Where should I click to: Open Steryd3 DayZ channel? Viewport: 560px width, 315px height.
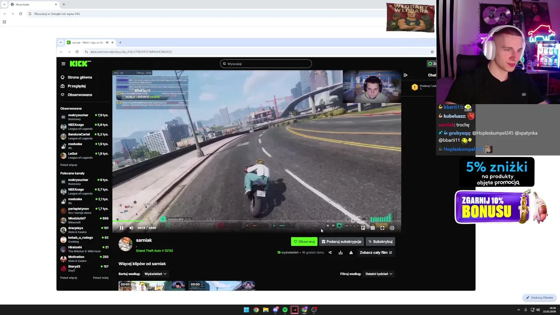pyautogui.click(x=84, y=268)
